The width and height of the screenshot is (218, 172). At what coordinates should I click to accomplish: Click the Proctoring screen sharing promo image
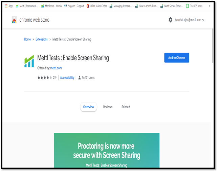[107, 150]
